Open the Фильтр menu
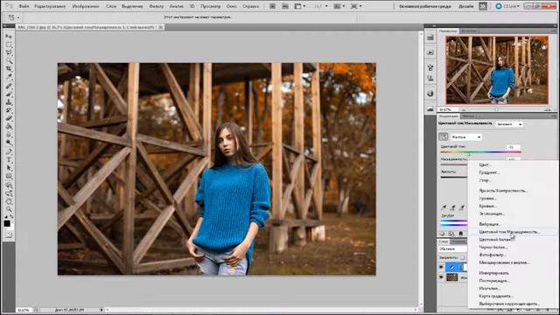Viewport: 560px width, 315px height. pyautogui.click(x=156, y=6)
